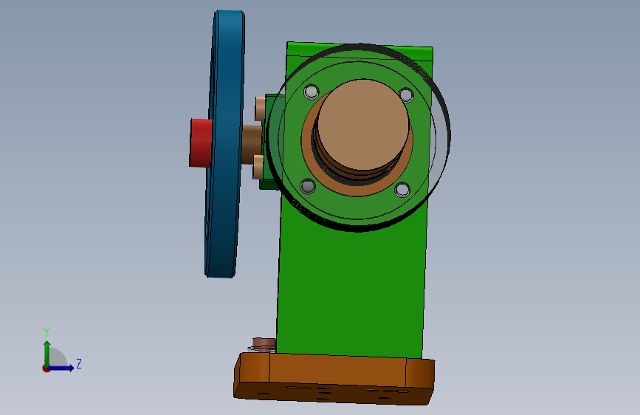Click the red origin of the triad
The image size is (640, 415).
tap(46, 368)
